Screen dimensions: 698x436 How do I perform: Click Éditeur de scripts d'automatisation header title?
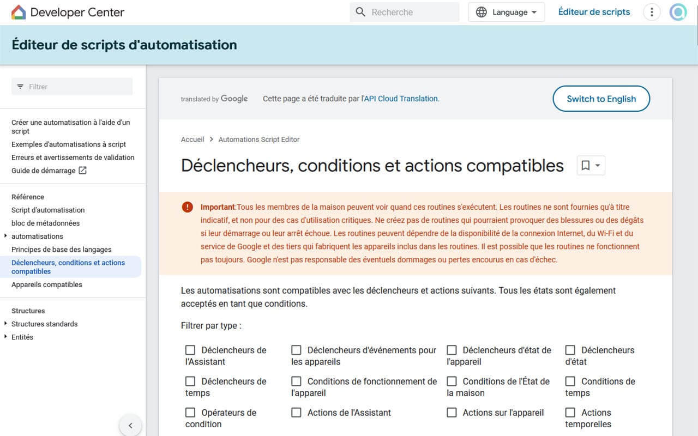(x=124, y=45)
